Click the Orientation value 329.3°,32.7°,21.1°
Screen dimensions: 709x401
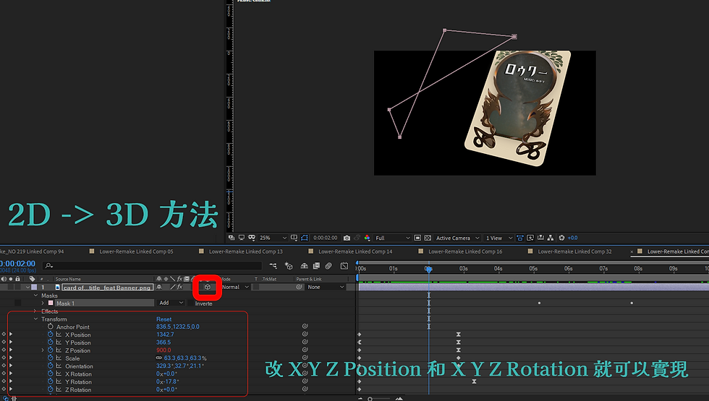click(180, 366)
